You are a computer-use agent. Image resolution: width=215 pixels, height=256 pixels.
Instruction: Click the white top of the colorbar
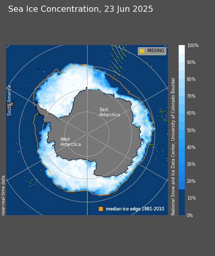coord(182,49)
